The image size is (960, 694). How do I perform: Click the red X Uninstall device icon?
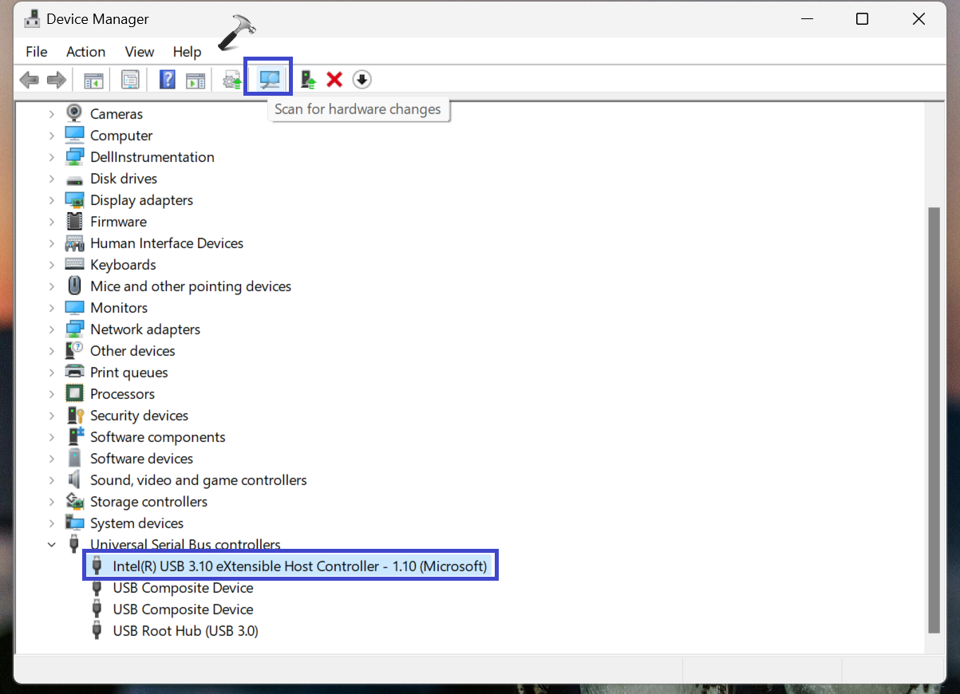pyautogui.click(x=335, y=80)
